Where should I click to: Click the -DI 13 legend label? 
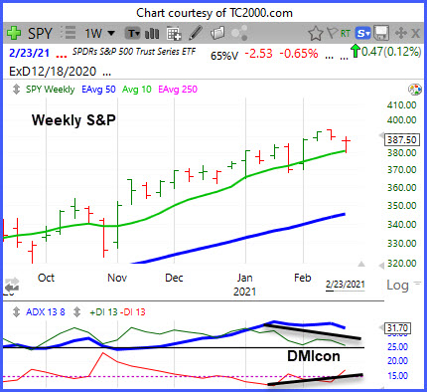point(132,312)
